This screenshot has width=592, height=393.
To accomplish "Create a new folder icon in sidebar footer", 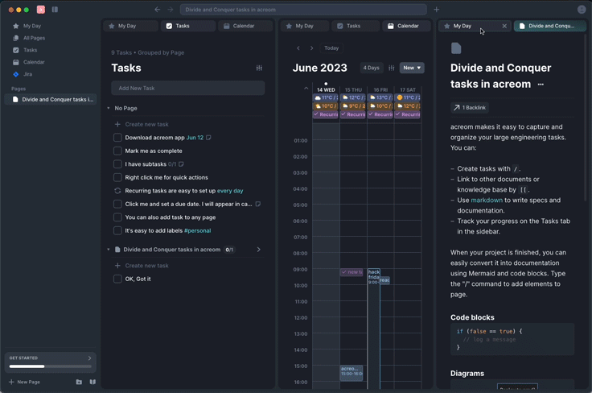I will pyautogui.click(x=79, y=382).
